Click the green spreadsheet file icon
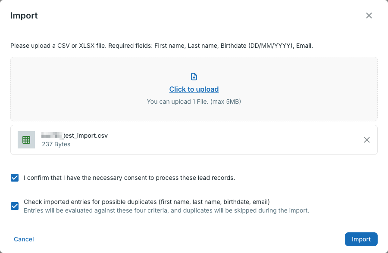The image size is (388, 253). tap(26, 140)
